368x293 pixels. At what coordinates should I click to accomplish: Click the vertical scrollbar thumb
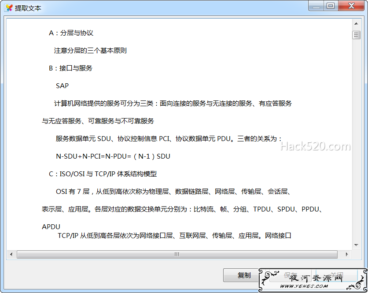coord(356,35)
